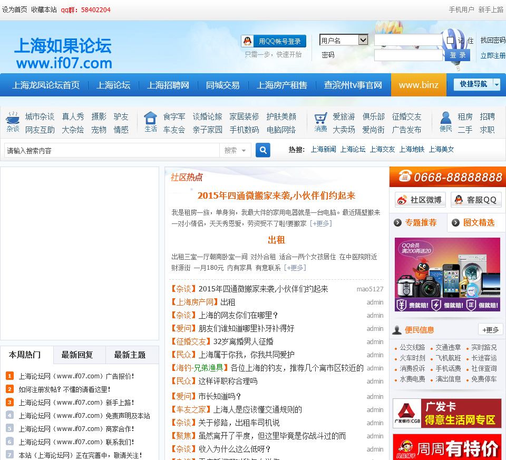Screen dimensions: 506x460
Task: Open 上海论坛 nav item
Action: tap(113, 85)
